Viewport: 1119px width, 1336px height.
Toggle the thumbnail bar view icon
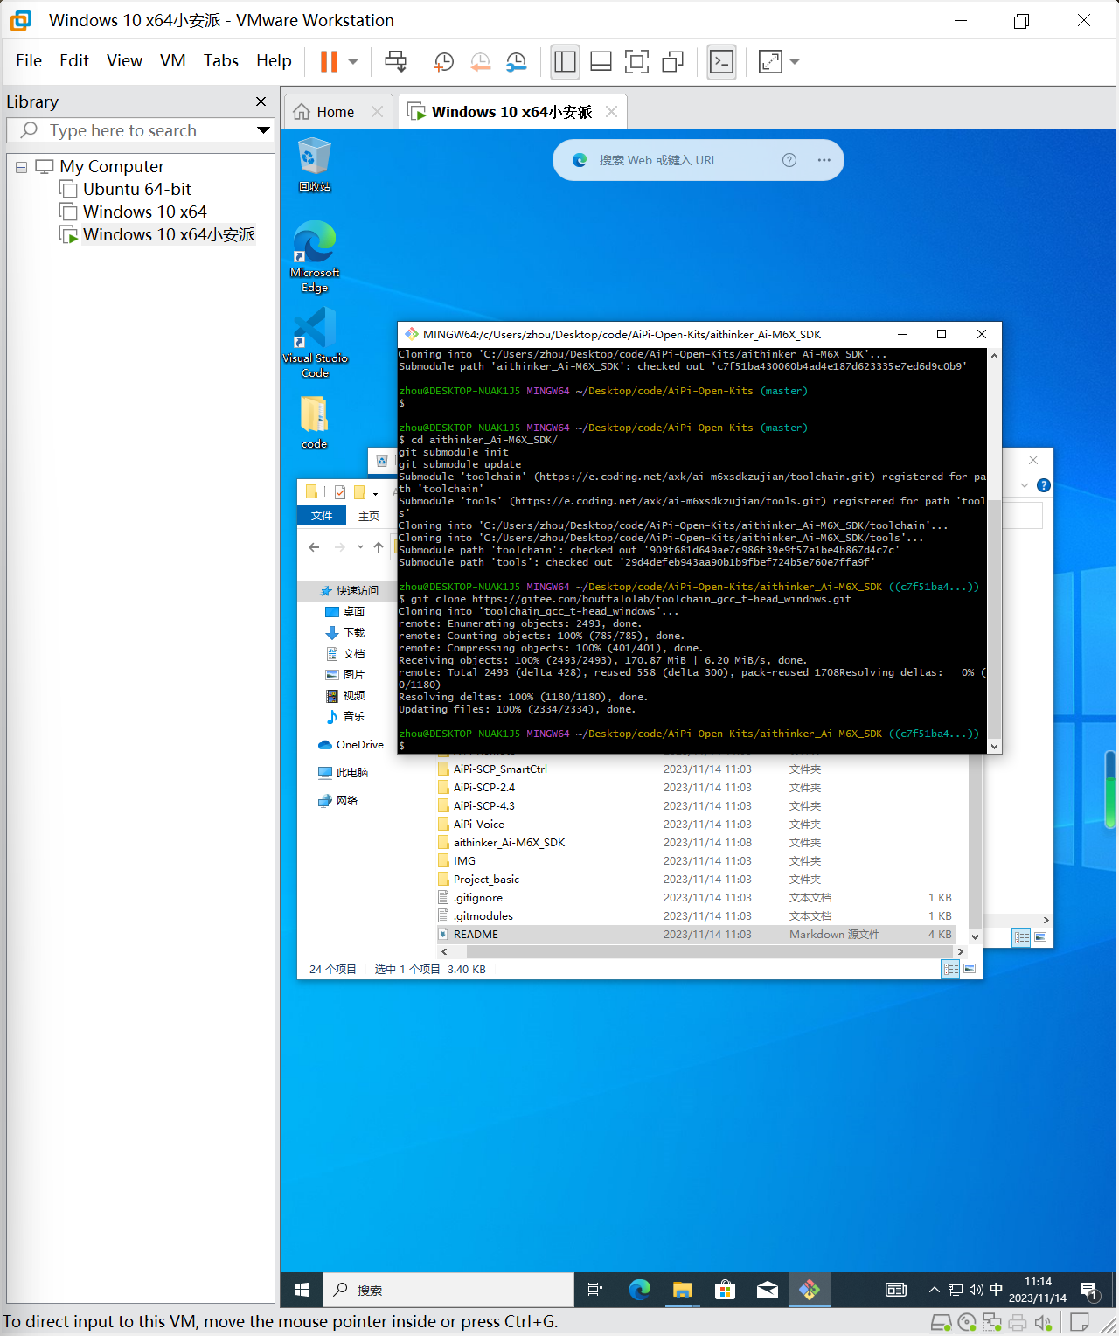601,61
